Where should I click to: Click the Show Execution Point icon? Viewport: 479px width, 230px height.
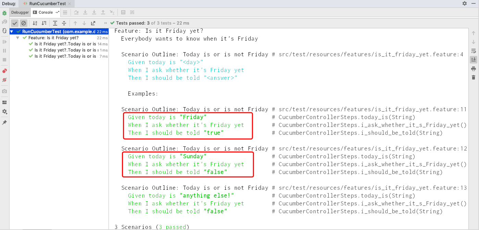click(x=65, y=12)
